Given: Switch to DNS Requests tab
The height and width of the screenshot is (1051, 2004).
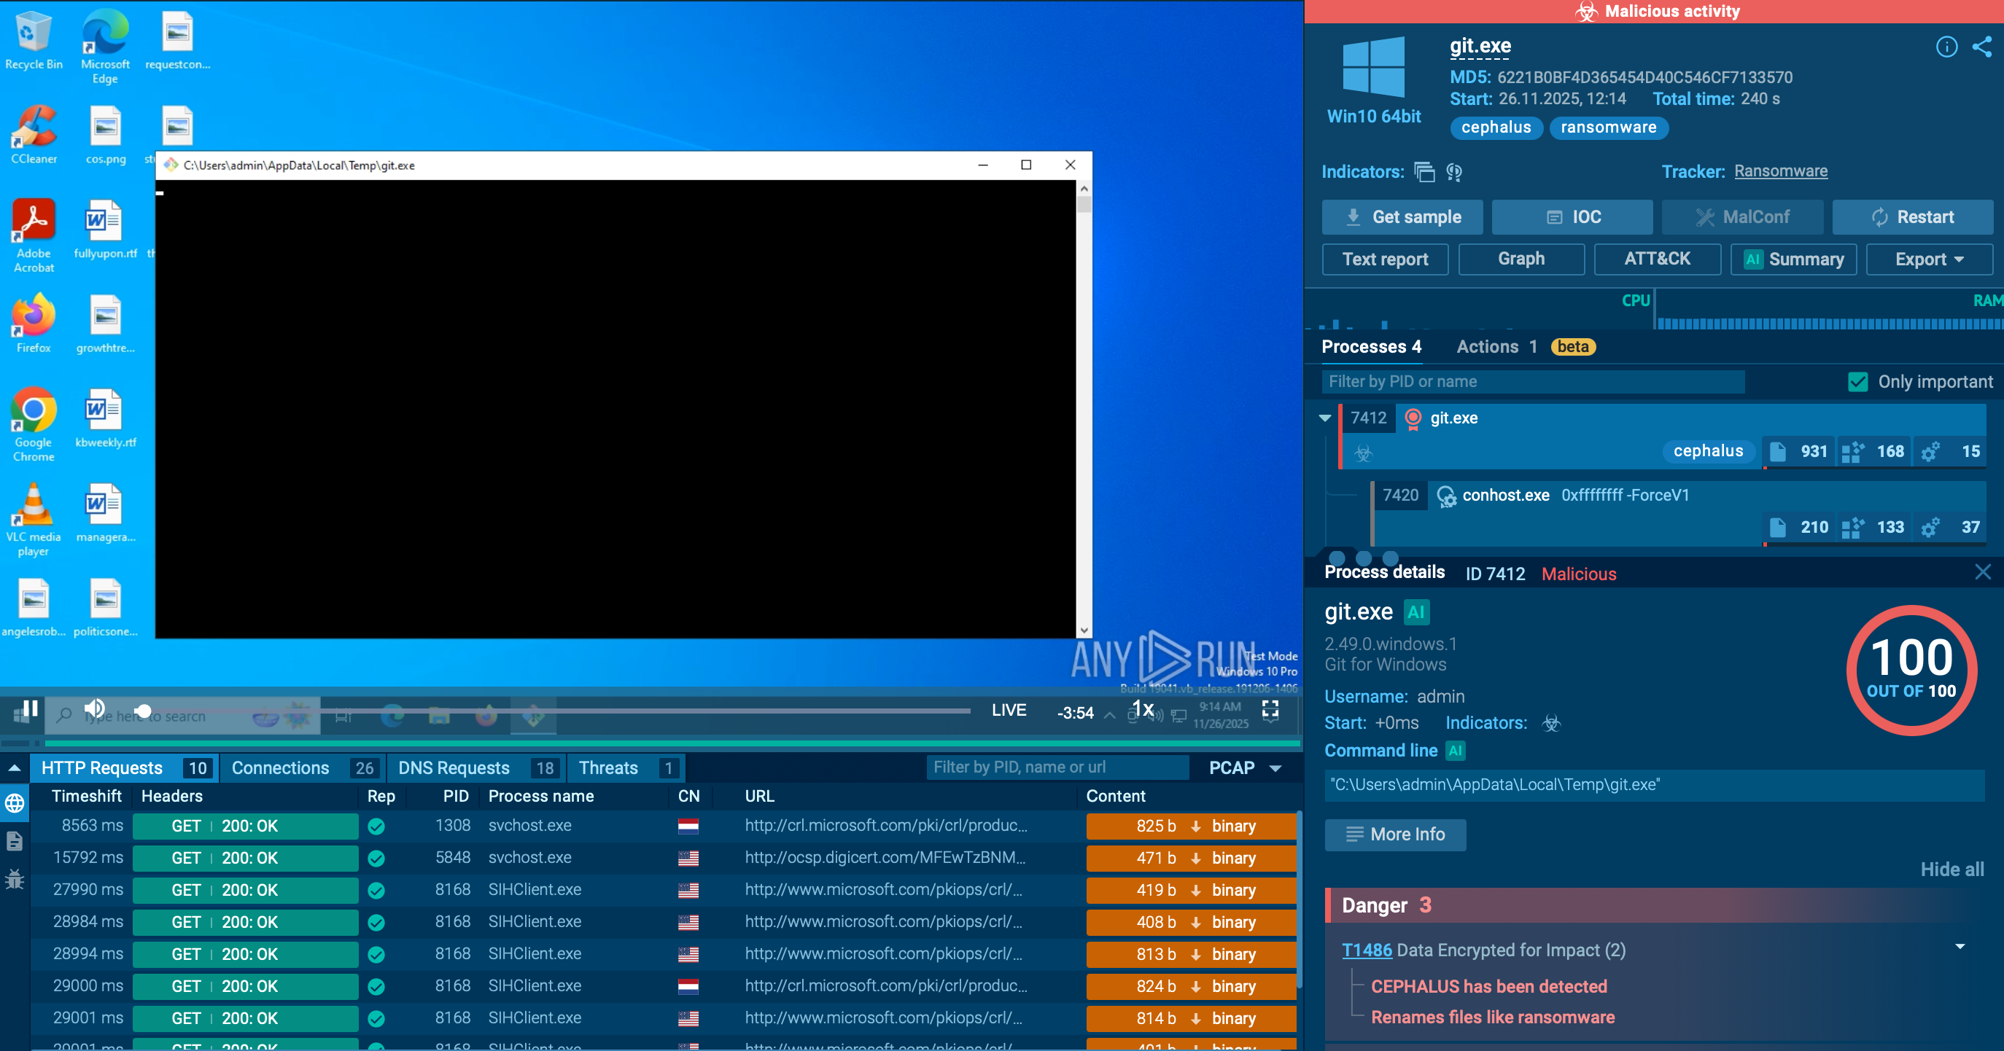Looking at the screenshot, I should [454, 768].
